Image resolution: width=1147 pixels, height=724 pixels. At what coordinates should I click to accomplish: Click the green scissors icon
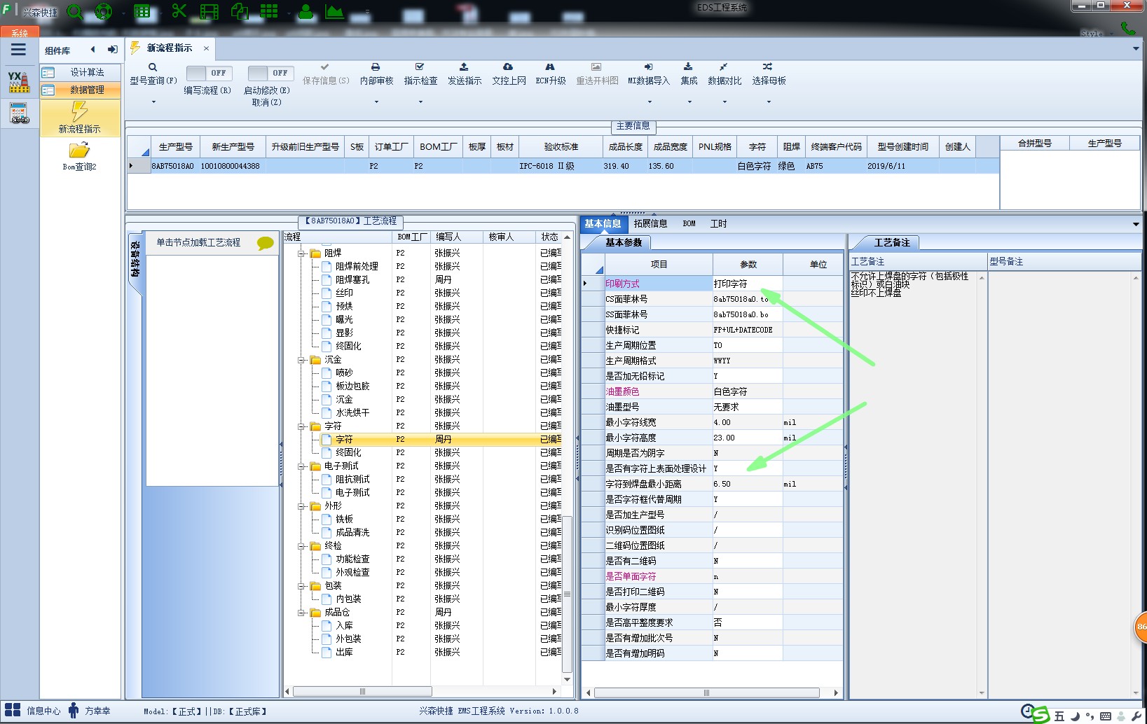pos(179,11)
